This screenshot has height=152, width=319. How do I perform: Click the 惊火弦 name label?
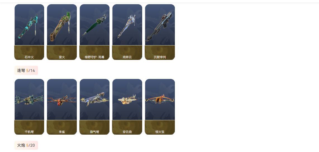pyautogui.click(x=160, y=132)
